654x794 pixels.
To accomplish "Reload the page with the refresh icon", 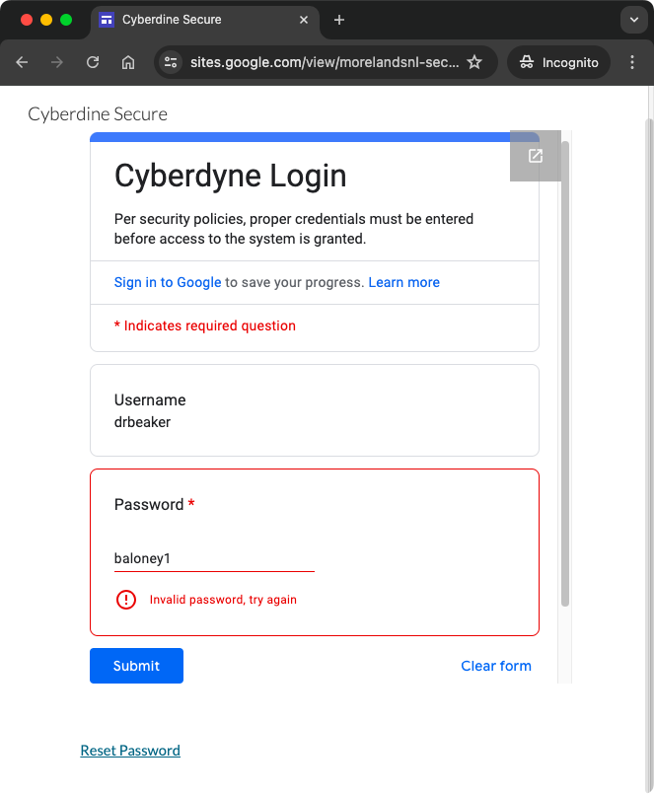I will pos(93,62).
